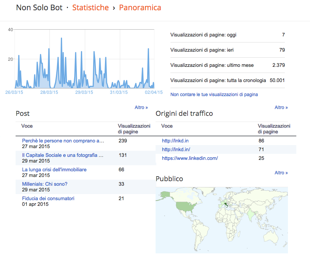Click Italy on the Pubblico world map
310x267 pixels.
pos(227,206)
